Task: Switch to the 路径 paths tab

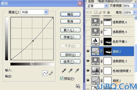Action: (111, 1)
